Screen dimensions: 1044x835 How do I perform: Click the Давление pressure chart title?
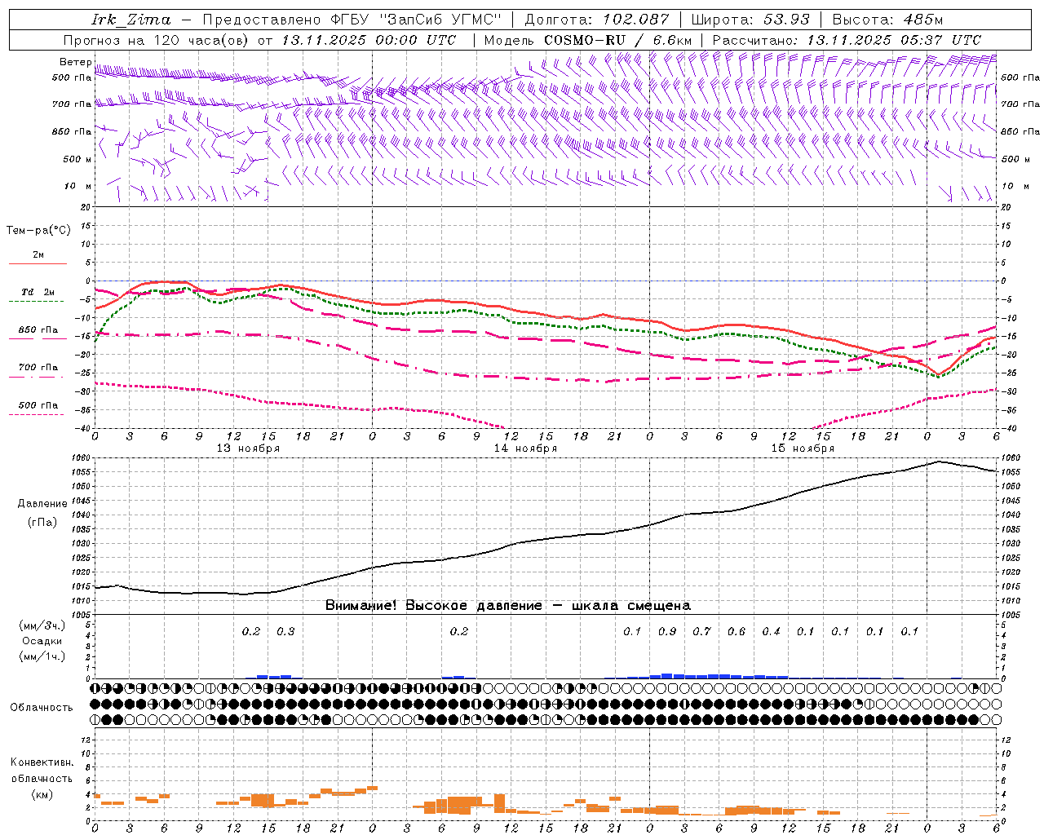tap(42, 504)
